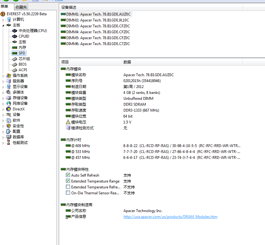Switch to the 菜单 tab

pos(5,7)
